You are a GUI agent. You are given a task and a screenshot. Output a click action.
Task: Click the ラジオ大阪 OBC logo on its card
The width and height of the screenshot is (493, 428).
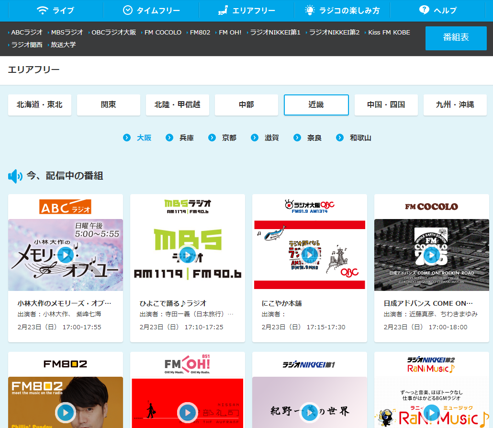point(310,207)
